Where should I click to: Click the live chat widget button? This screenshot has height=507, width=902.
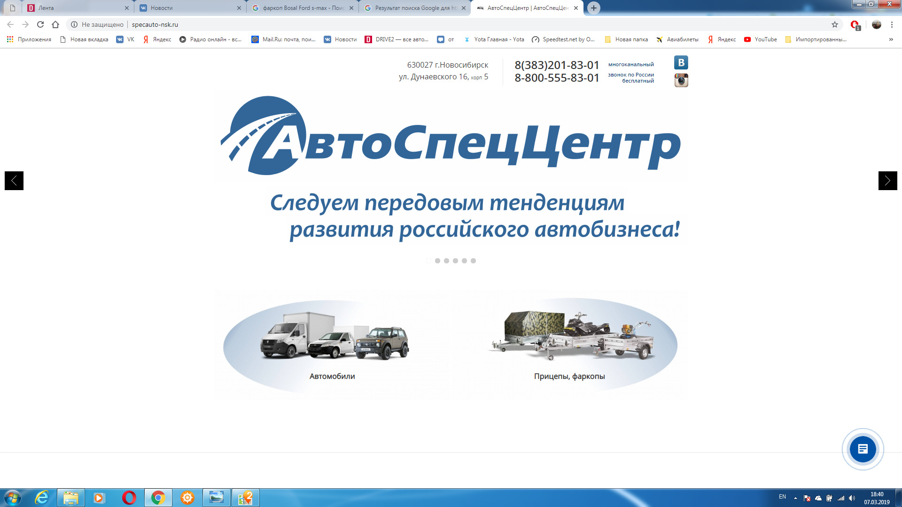[863, 449]
